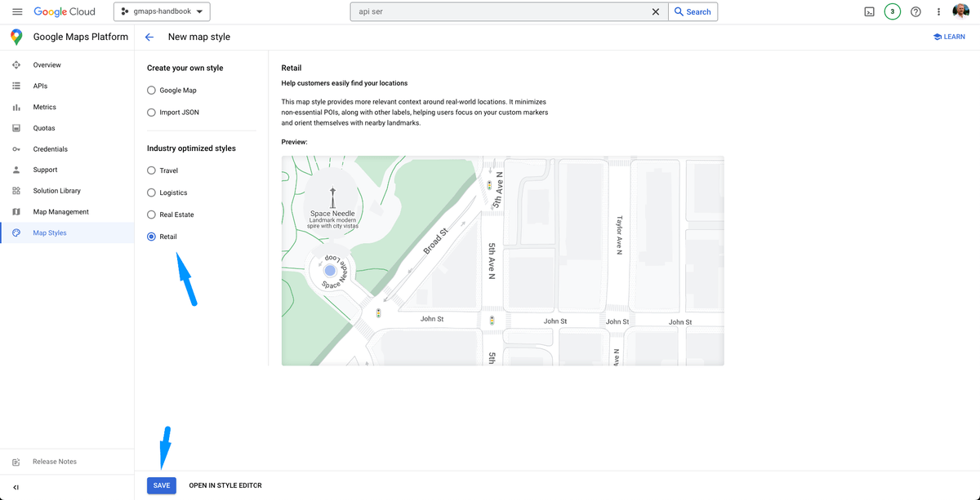This screenshot has height=500, width=980.
Task: Go back using the left arrow
Action: click(x=149, y=37)
